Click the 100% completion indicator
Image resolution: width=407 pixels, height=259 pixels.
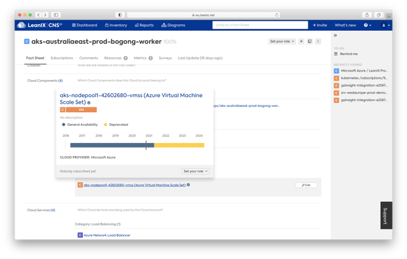point(170,41)
